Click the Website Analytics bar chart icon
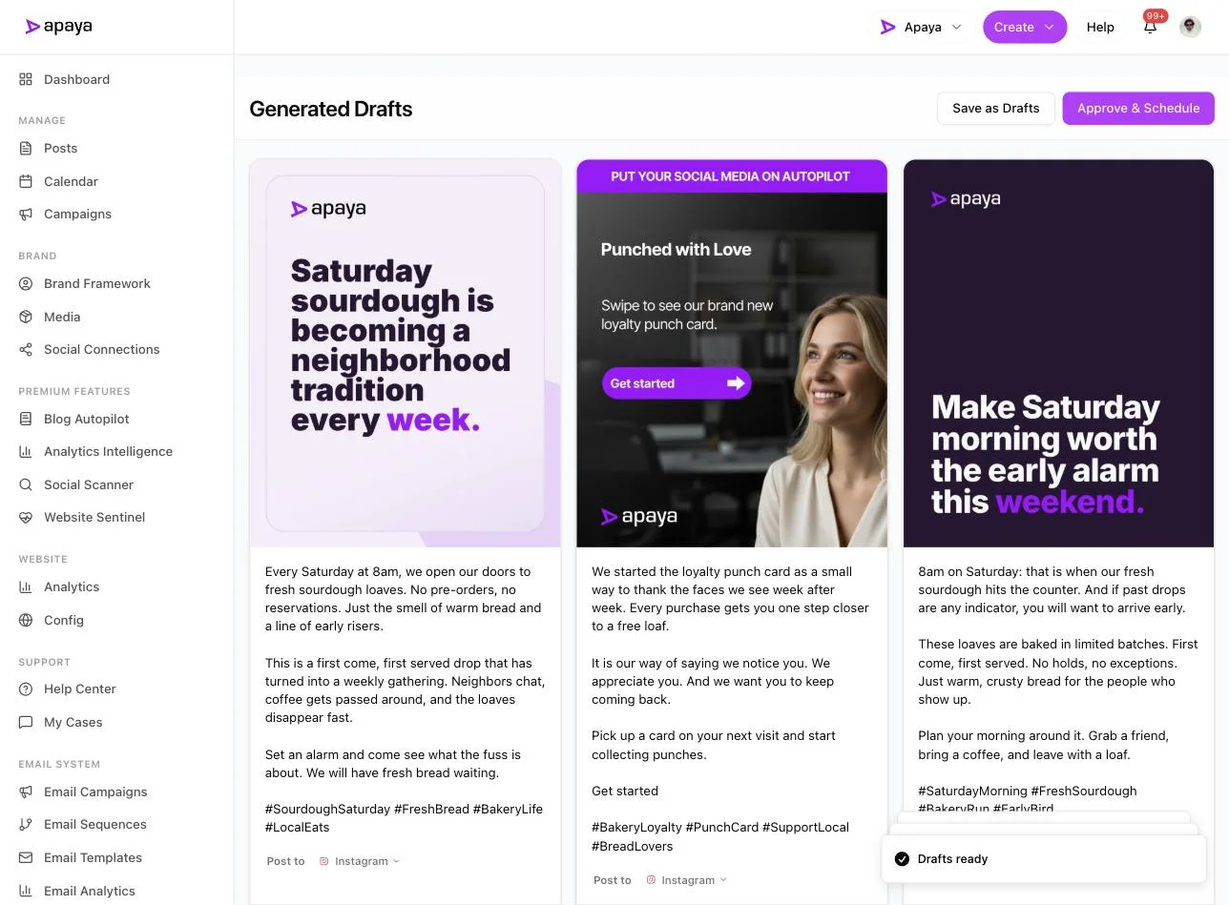 point(26,586)
